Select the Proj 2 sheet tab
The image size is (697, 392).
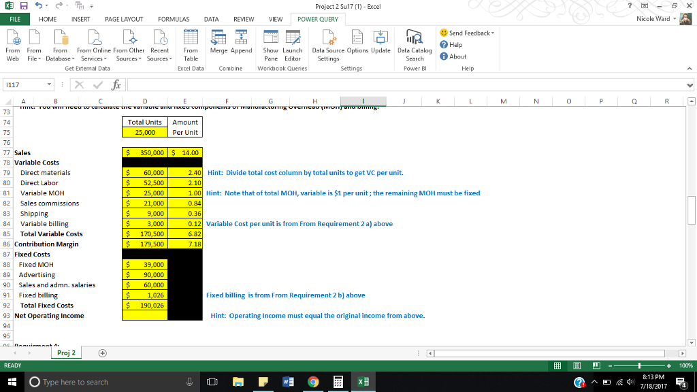(x=65, y=353)
